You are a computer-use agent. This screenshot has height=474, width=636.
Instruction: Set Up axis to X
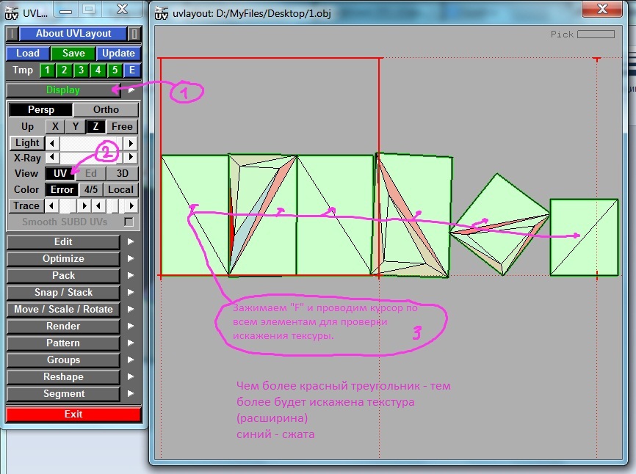point(55,126)
